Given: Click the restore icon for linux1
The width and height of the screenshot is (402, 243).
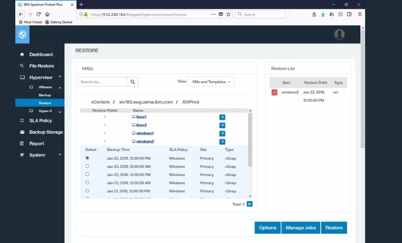Looking at the screenshot, I should (x=222, y=117).
